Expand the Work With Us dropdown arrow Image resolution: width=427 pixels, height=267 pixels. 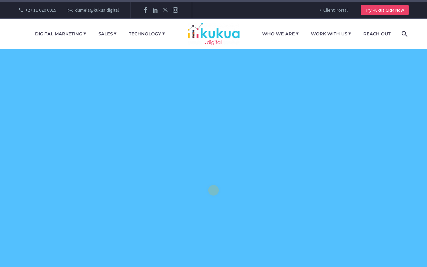(350, 33)
